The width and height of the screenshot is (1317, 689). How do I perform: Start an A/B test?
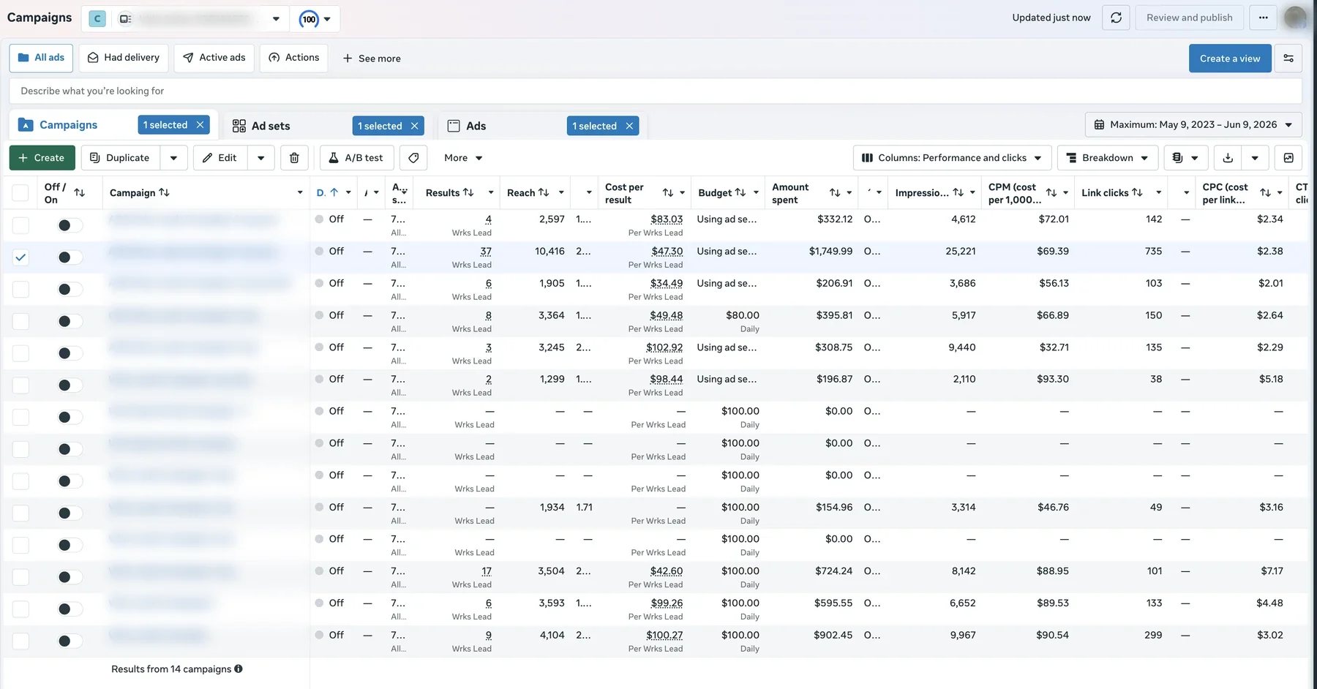[357, 158]
